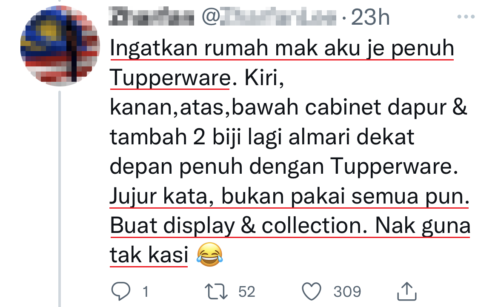Open the 23h timestamp link
This screenshot has width=498, height=307.
[370, 17]
